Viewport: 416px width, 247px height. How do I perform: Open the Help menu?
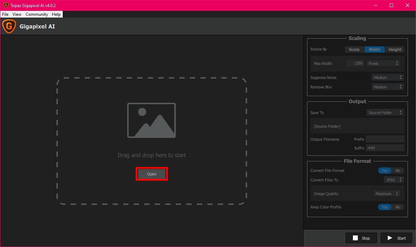click(x=56, y=14)
